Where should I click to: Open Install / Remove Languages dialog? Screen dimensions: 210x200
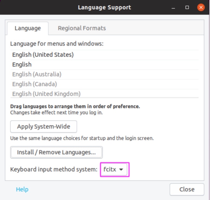56,152
